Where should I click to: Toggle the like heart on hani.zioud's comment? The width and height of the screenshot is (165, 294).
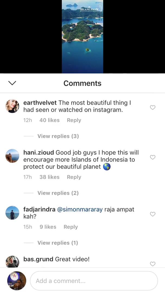pyautogui.click(x=153, y=157)
